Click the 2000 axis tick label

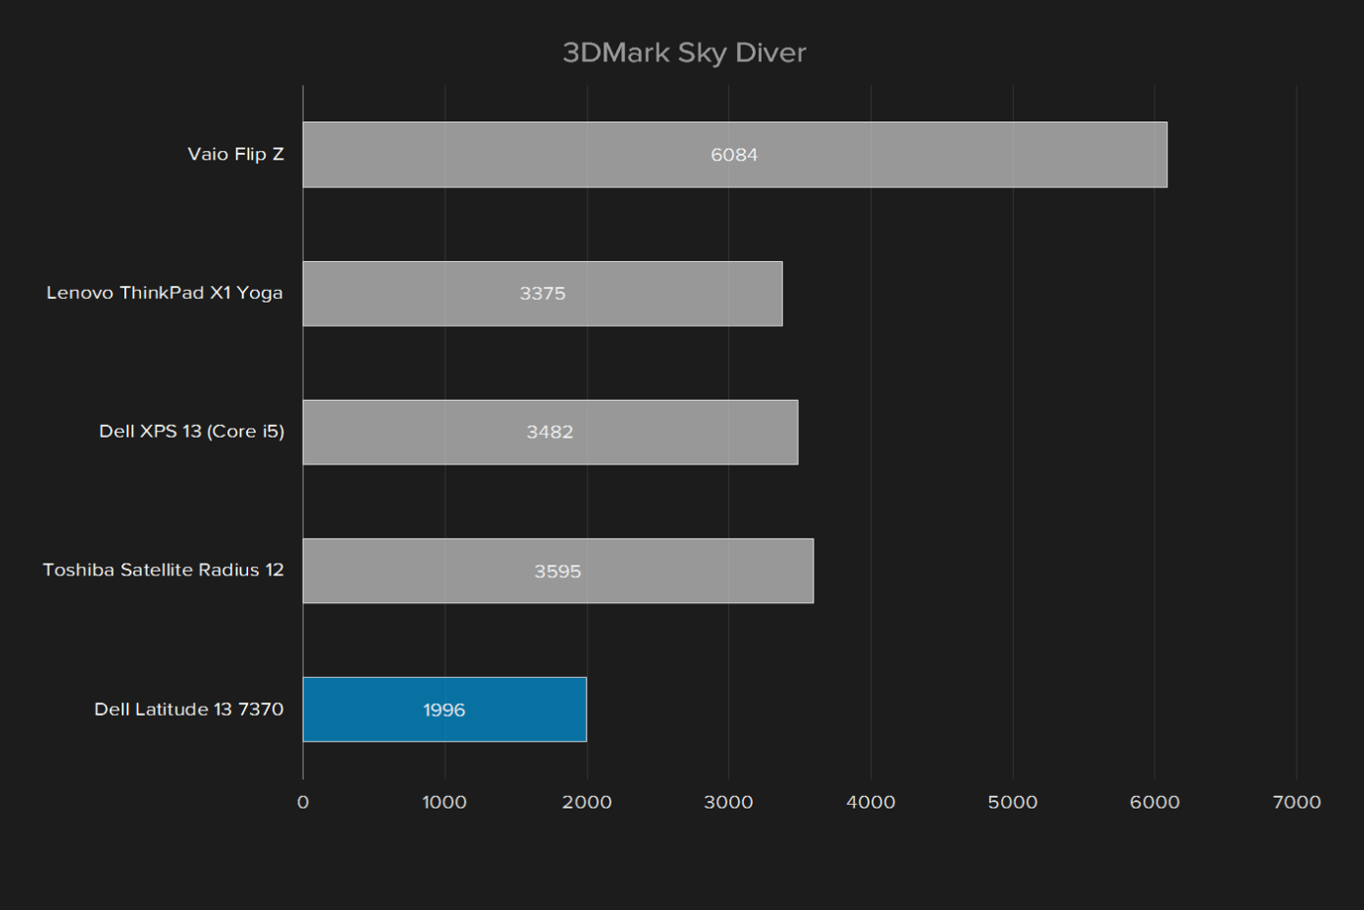(587, 802)
